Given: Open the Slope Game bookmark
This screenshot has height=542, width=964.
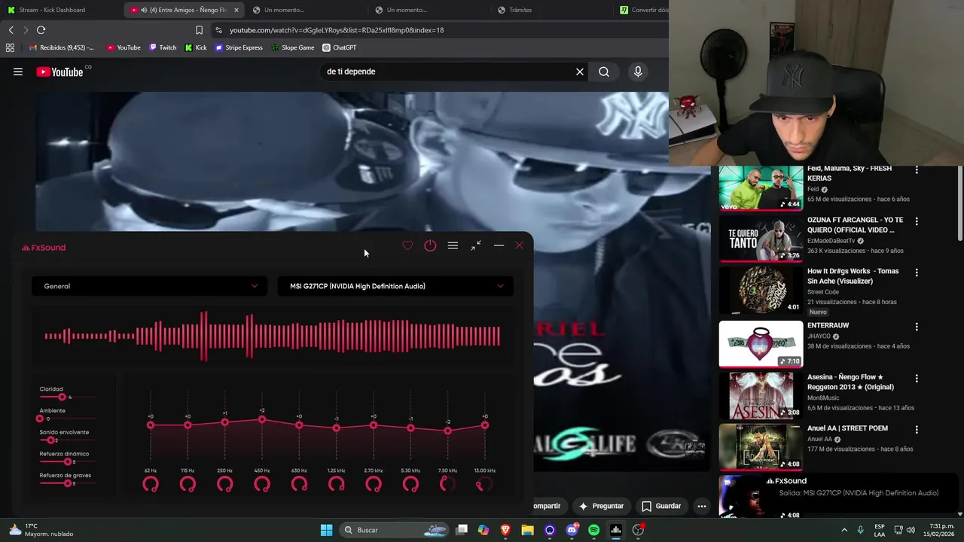Looking at the screenshot, I should pyautogui.click(x=292, y=47).
